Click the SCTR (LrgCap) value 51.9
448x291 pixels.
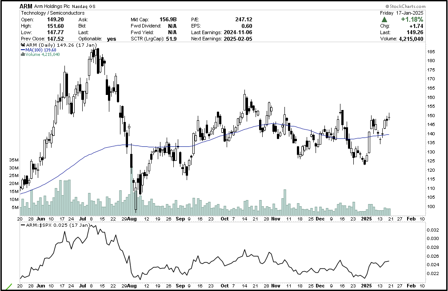171,39
